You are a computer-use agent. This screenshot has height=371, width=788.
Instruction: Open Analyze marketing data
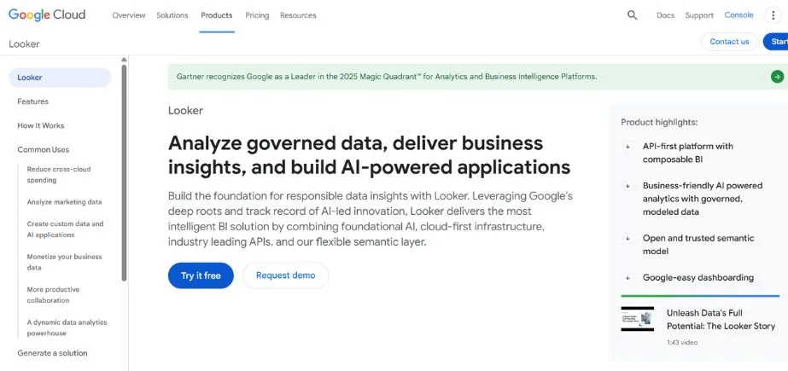click(64, 202)
